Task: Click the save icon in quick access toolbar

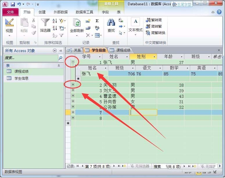Action: coord(12,4)
